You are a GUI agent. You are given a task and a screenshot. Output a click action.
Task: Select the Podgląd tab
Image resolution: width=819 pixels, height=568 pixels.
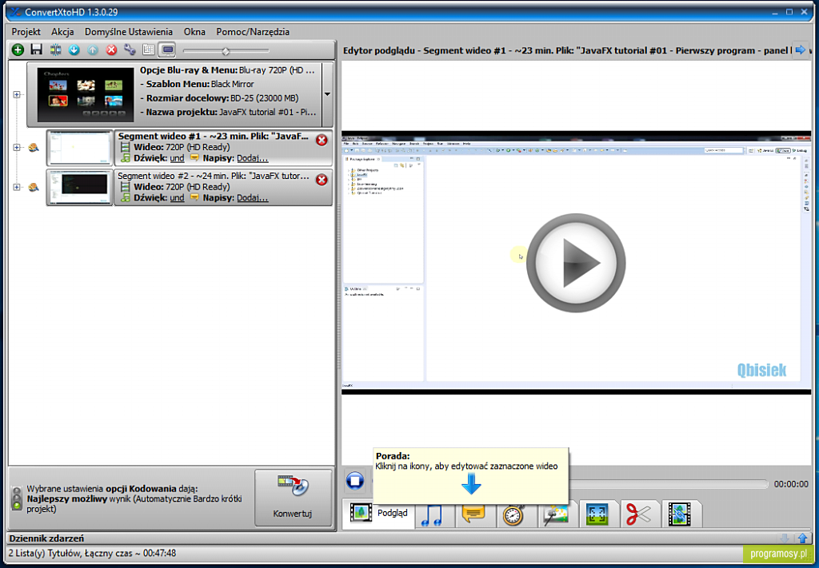point(378,514)
